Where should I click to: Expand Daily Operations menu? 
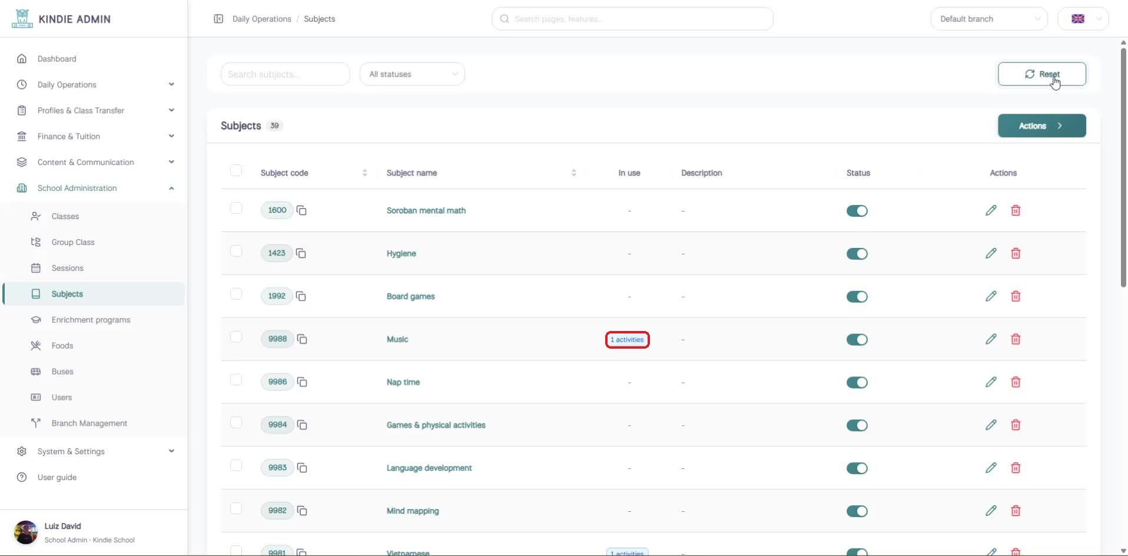point(94,85)
